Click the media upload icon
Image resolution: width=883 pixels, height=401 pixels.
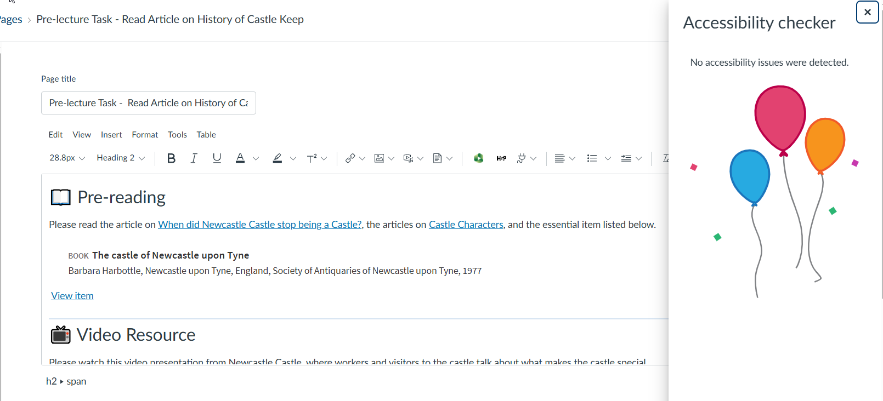408,158
